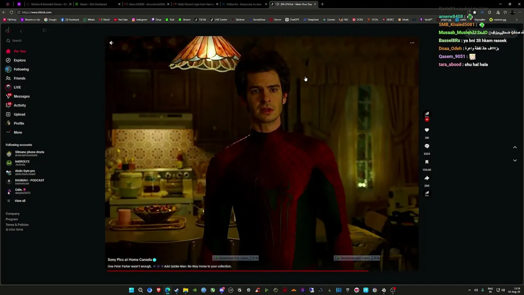Open BASMAH - PODCAST account
This screenshot has height=295, width=524.
click(25, 182)
